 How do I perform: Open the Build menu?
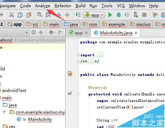tap(80, 6)
